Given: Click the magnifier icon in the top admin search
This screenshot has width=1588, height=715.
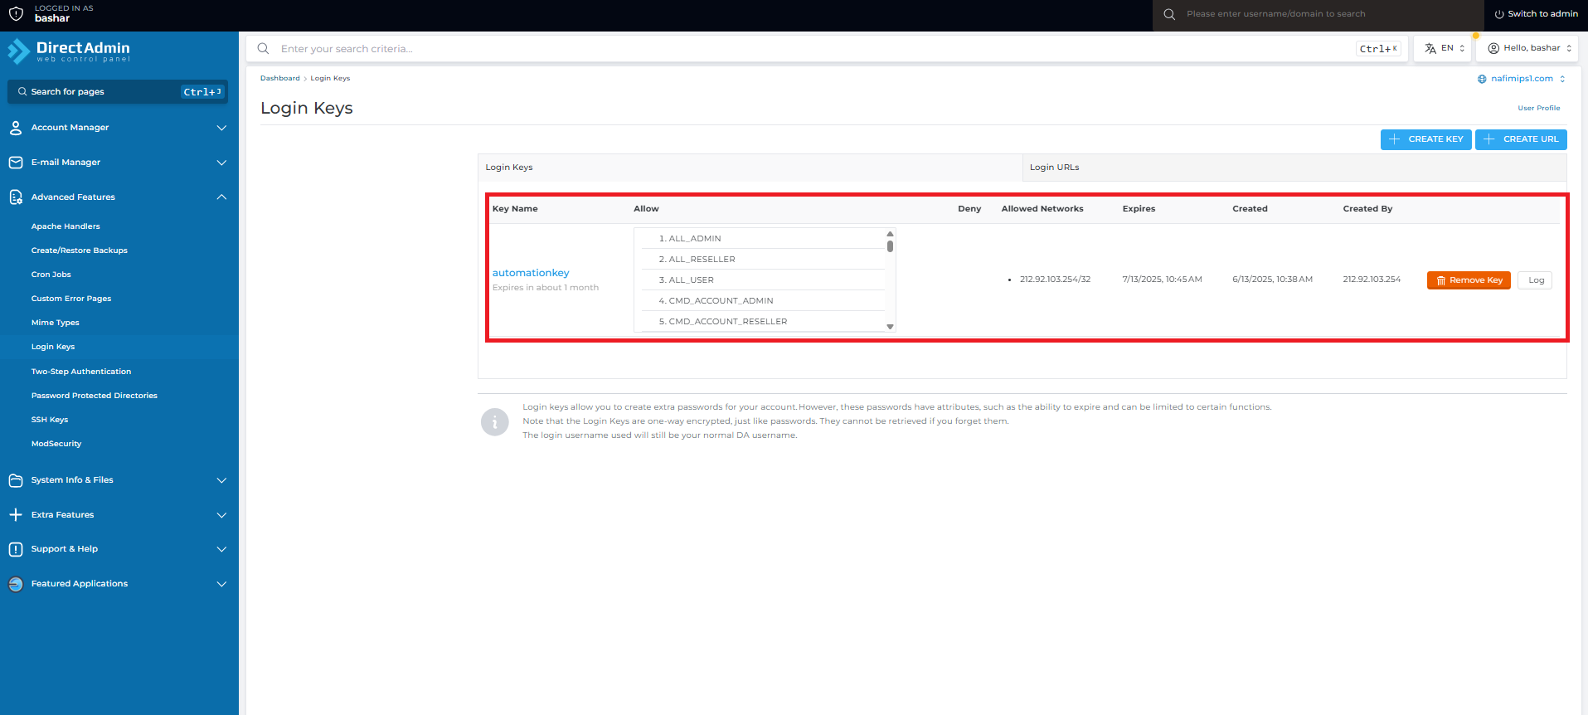Looking at the screenshot, I should tap(1169, 14).
